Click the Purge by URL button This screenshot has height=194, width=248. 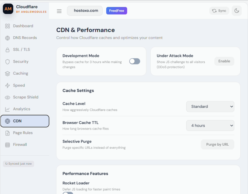pyautogui.click(x=217, y=145)
